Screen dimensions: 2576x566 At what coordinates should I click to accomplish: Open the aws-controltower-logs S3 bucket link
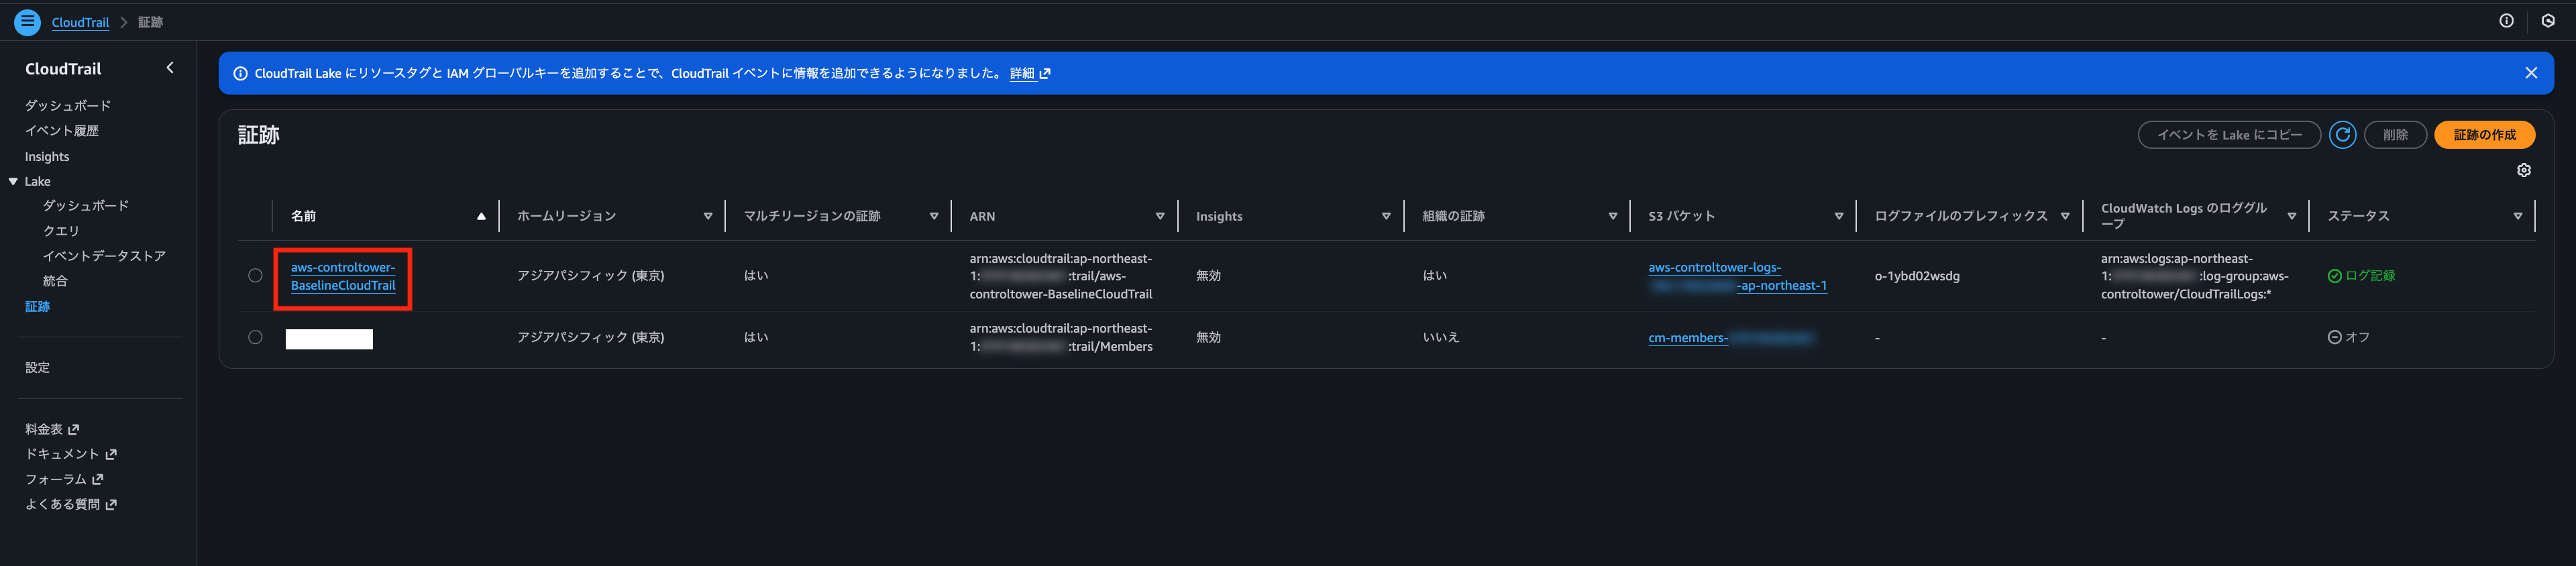point(1737,277)
